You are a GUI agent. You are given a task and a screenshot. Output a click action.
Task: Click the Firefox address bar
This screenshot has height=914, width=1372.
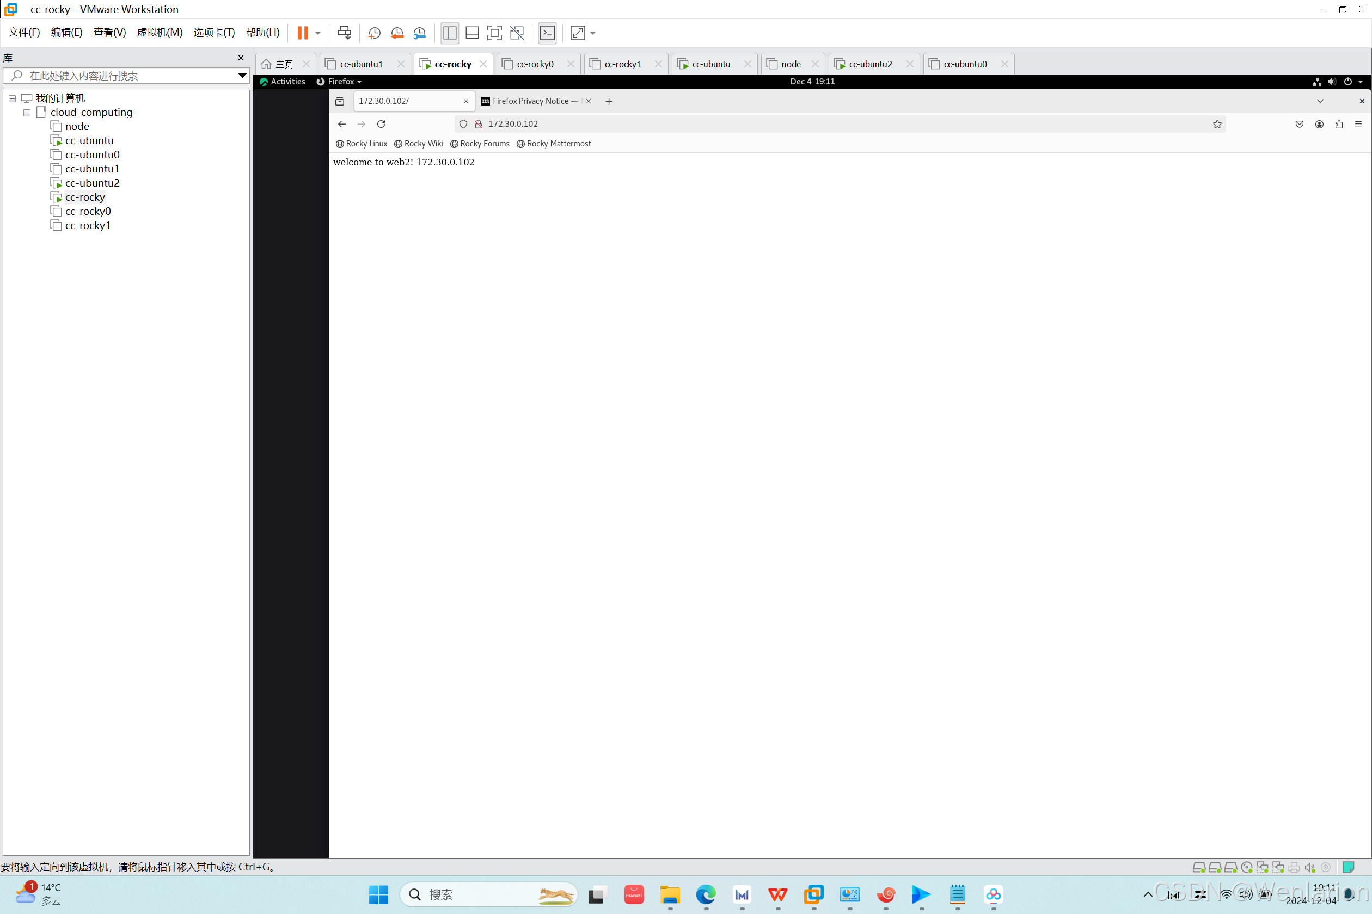(x=817, y=124)
